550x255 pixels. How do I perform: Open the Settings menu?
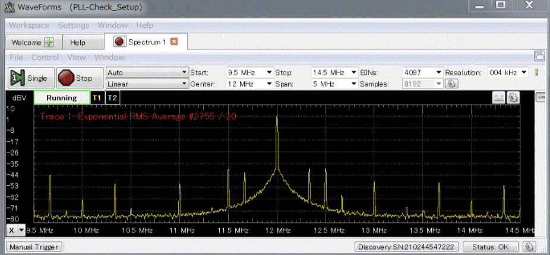pos(74,26)
